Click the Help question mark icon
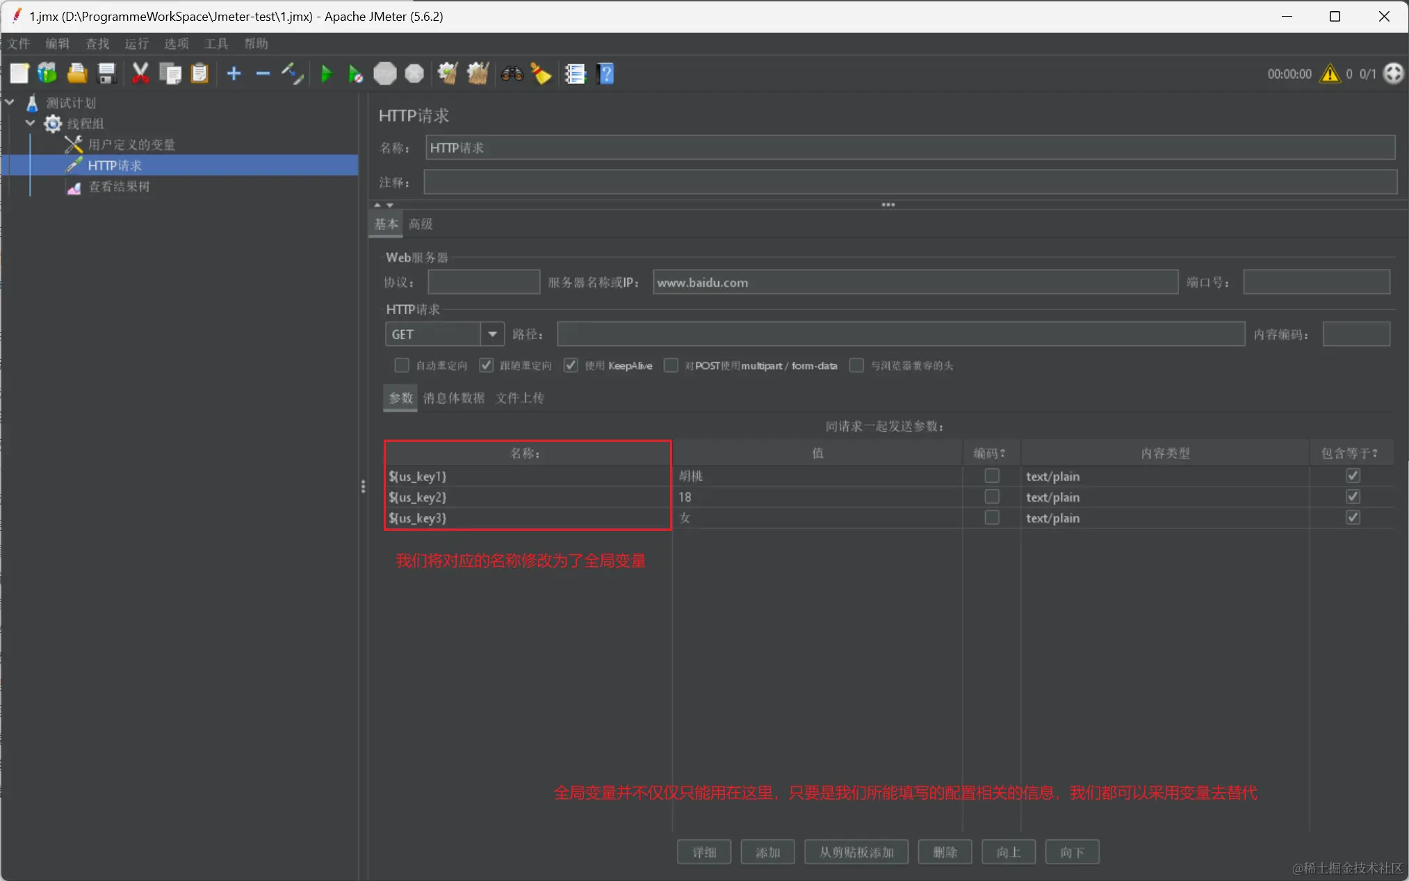 point(605,74)
